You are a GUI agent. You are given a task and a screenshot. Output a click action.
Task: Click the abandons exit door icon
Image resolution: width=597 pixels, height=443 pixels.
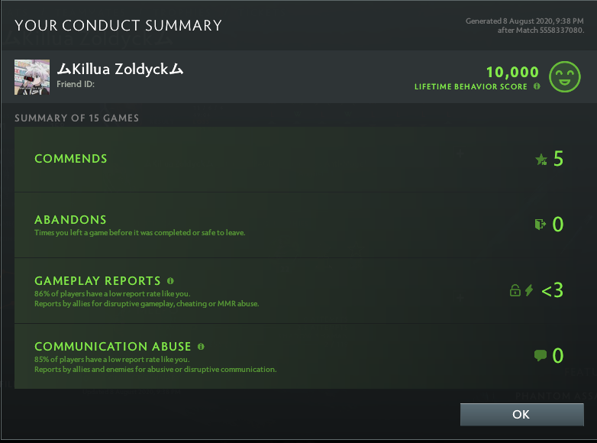coord(541,225)
